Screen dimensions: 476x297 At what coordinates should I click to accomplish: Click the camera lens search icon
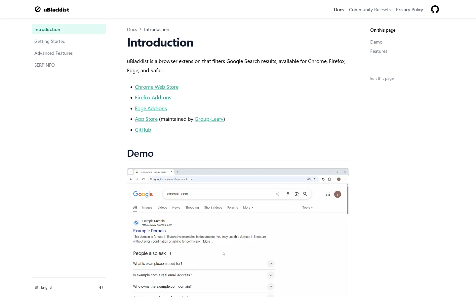(297, 194)
